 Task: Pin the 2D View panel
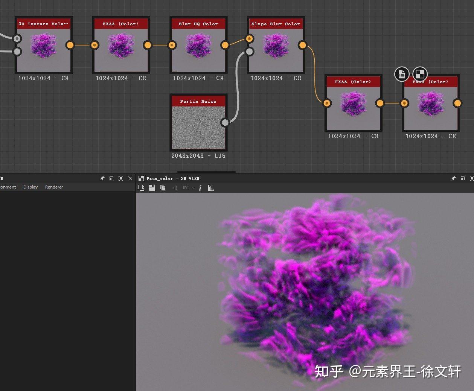point(453,178)
